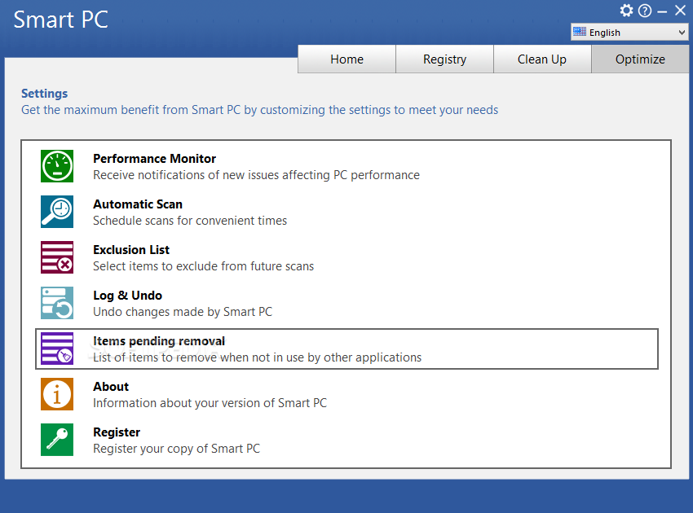
Task: Select the Exclusion List icon
Action: pyautogui.click(x=57, y=257)
